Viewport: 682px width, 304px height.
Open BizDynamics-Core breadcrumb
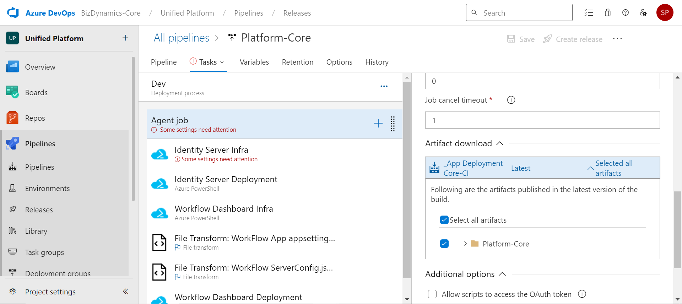coord(111,13)
